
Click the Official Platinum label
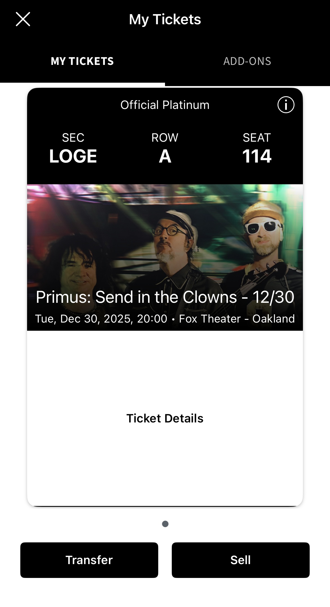coord(165,105)
